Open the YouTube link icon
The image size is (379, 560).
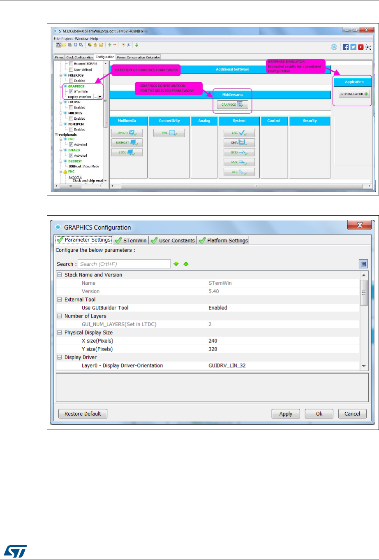click(360, 47)
